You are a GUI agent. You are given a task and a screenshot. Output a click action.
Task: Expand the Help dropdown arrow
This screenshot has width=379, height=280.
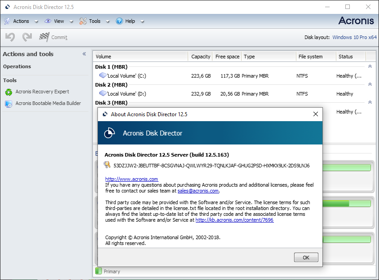pos(142,22)
